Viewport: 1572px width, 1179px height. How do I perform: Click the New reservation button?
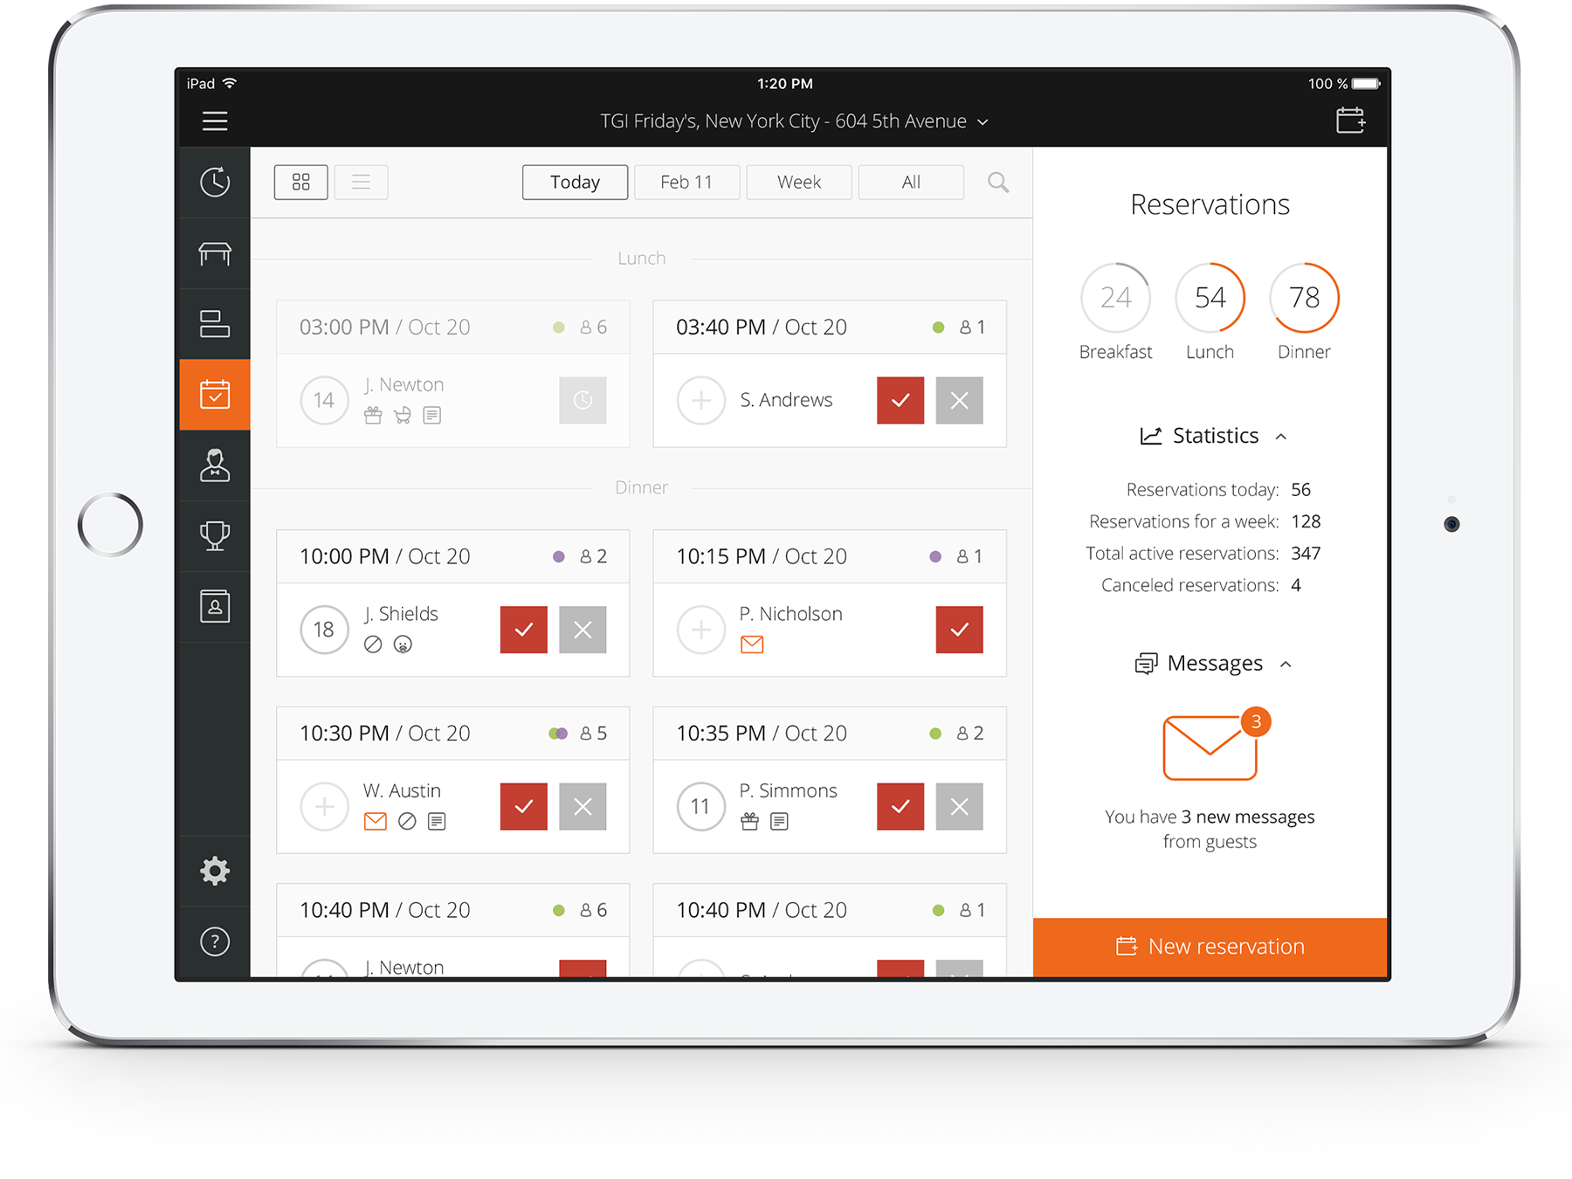coord(1210,947)
